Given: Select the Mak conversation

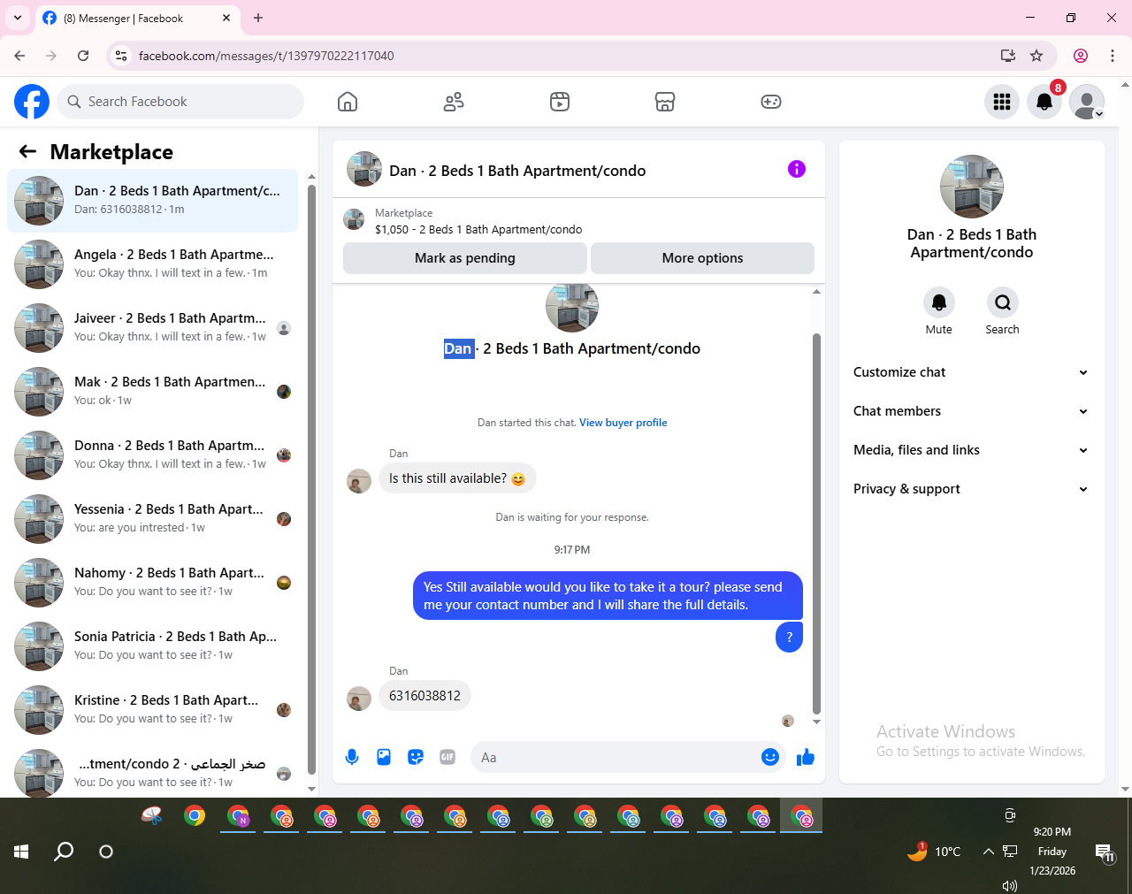Looking at the screenshot, I should pos(153,392).
